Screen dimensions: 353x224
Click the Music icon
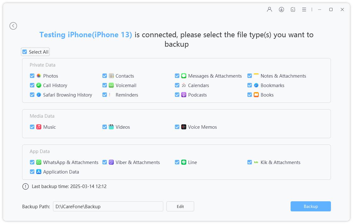39,127
